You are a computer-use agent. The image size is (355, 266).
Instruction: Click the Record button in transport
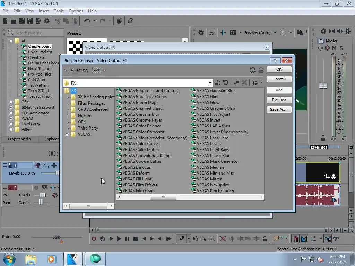click(94, 239)
